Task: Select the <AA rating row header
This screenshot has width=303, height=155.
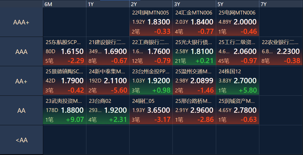Action: pos(21,140)
